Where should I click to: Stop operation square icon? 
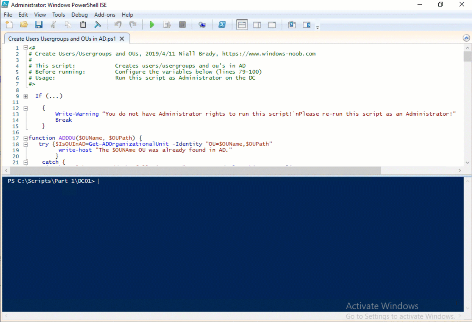coord(182,25)
